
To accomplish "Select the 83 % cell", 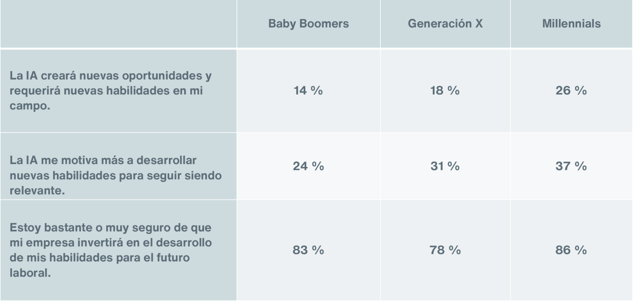I will pos(308,250).
